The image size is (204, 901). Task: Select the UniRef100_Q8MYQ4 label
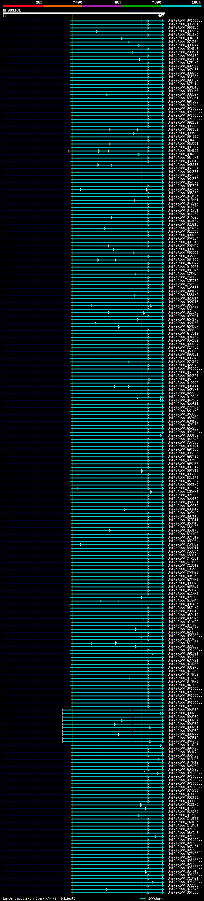(183, 752)
